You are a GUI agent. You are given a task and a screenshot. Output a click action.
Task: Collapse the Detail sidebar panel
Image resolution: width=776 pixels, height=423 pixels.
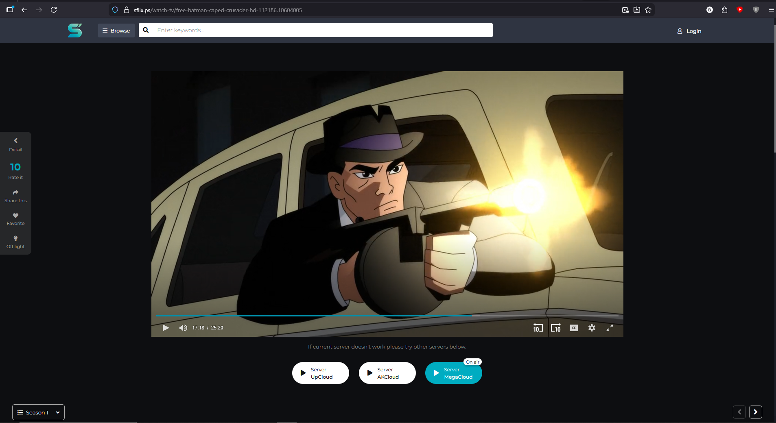15,144
